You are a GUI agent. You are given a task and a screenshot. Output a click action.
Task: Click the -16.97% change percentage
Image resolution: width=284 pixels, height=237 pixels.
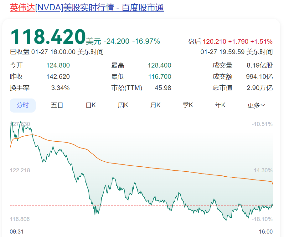146,41
